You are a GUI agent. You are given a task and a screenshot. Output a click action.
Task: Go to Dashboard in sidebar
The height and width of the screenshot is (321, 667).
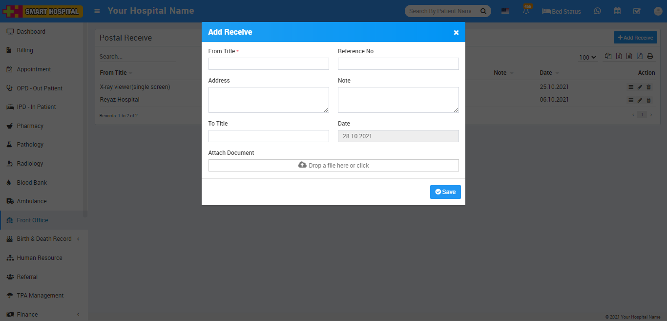point(31,32)
